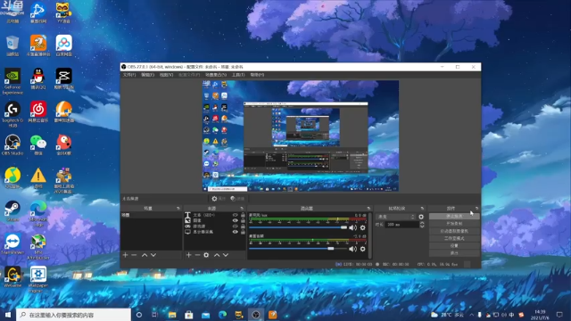This screenshot has width=571, height=321.
Task: Click Studio Mode button in Controls
Action: pos(454,238)
